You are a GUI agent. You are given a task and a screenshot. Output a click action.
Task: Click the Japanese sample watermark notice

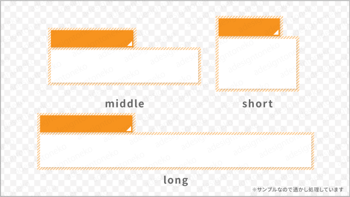[x=298, y=189]
